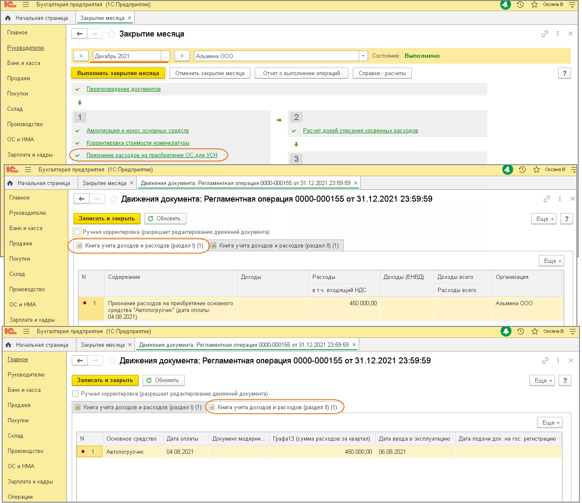The width and height of the screenshot is (582, 503).
Task: Go to next period arrow button
Action: 182,56
